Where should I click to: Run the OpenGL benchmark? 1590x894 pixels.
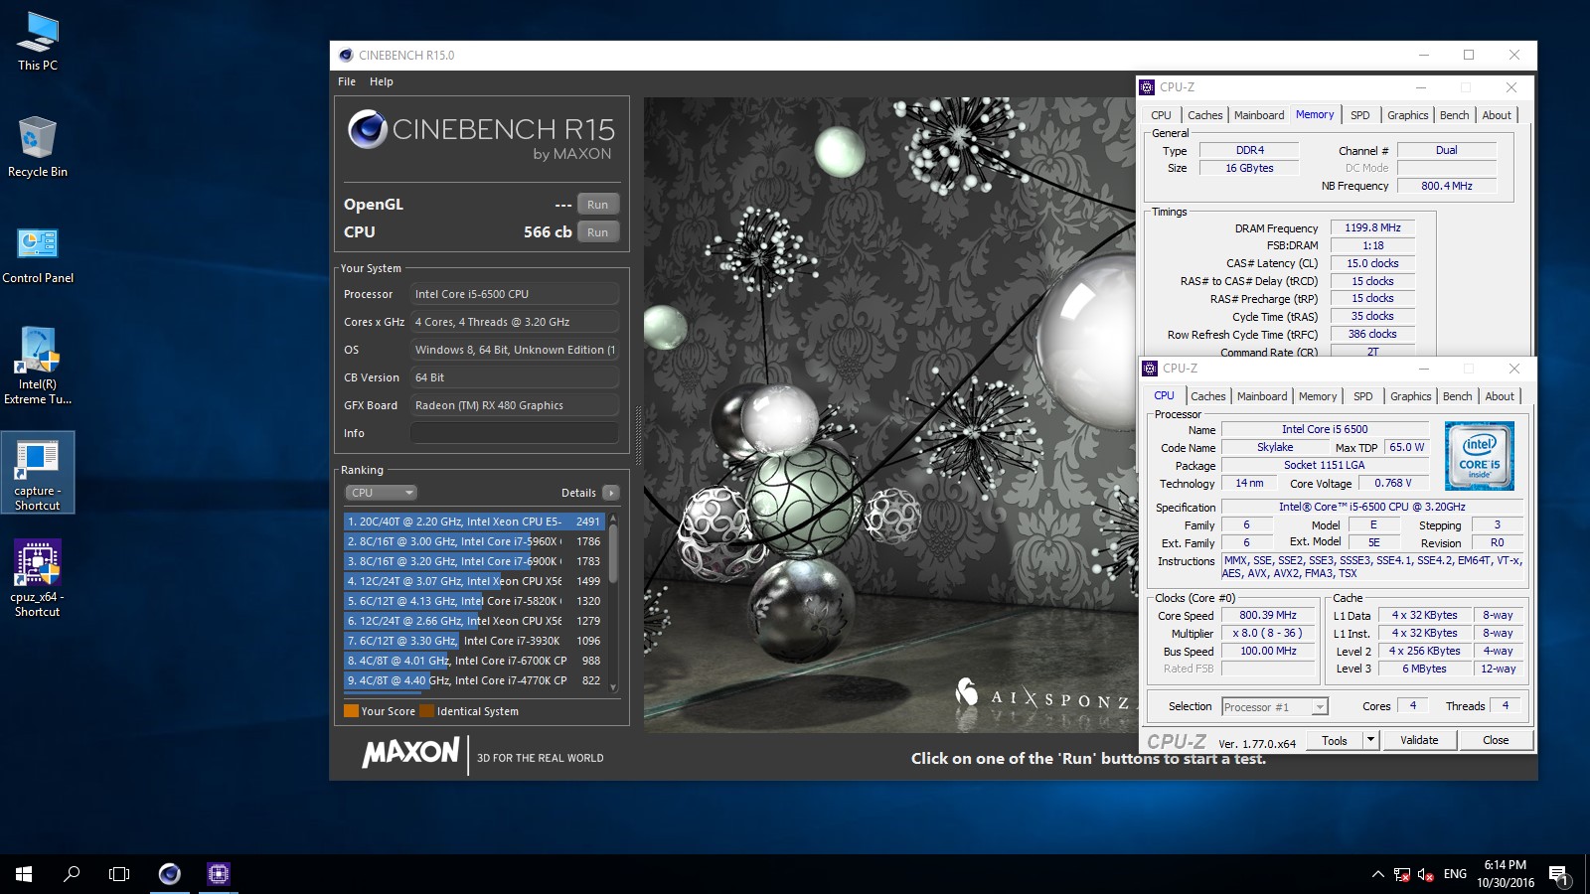(597, 205)
